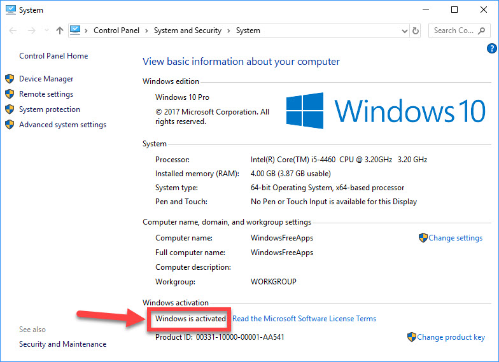Click 'Windows is activated' status text
Screen dimensions: 499x362
pyautogui.click(x=190, y=319)
